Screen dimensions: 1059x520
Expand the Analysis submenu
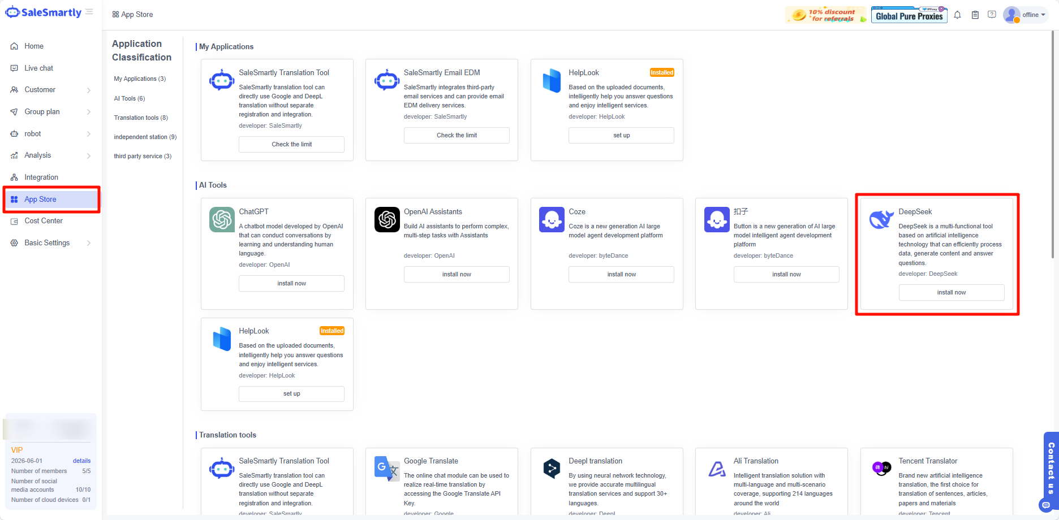coord(89,155)
